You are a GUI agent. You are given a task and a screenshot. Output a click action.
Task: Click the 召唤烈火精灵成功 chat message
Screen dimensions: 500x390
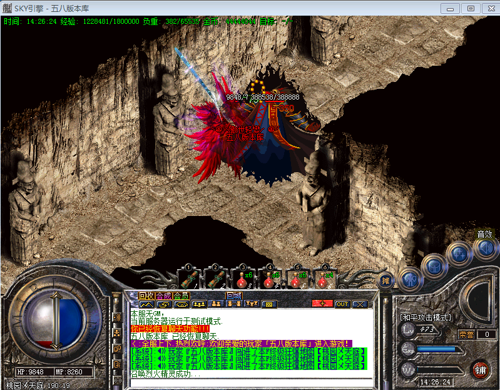tap(165, 374)
